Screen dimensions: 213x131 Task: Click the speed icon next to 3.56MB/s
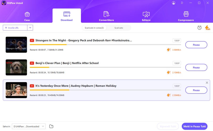[x=169, y=50]
